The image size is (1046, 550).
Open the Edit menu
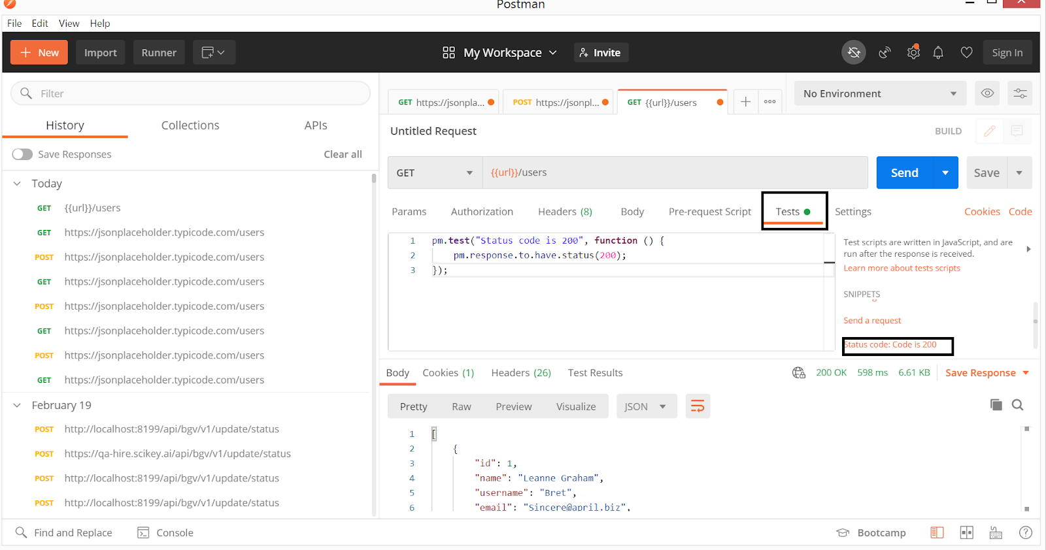pos(40,23)
